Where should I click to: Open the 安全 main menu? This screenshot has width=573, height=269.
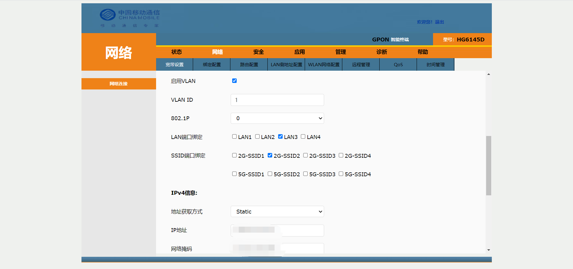click(x=258, y=52)
